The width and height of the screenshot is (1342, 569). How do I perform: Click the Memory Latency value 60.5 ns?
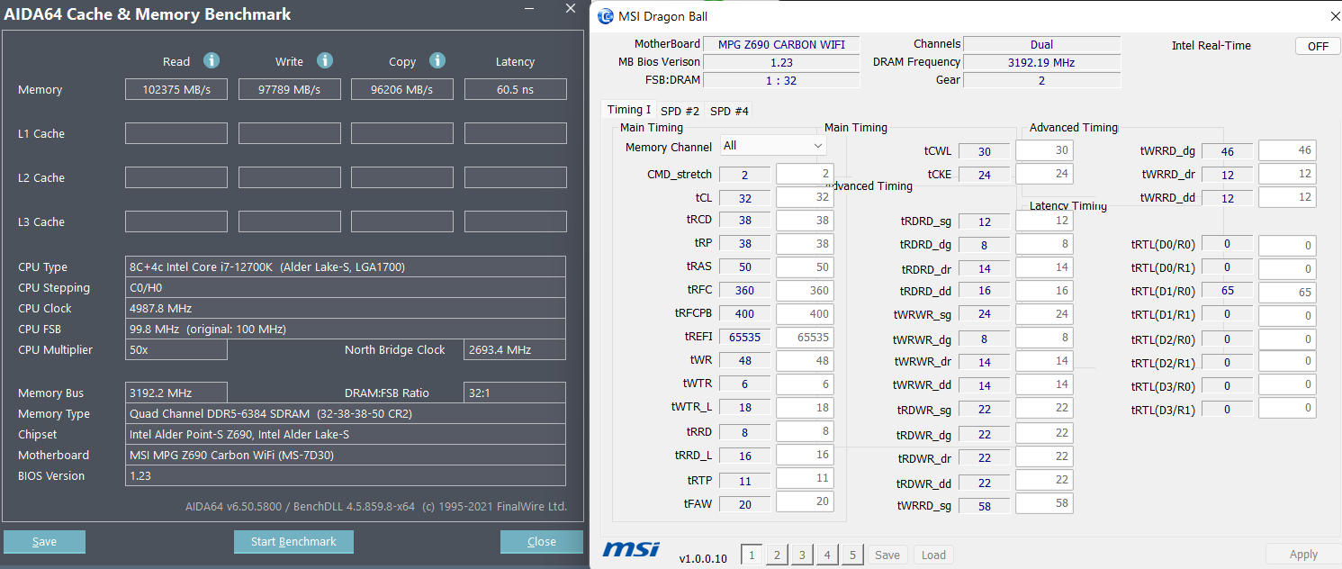click(x=516, y=89)
